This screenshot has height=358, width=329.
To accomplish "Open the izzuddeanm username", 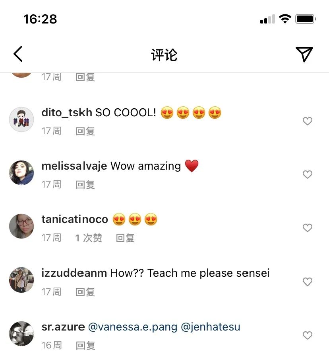I will click(74, 273).
